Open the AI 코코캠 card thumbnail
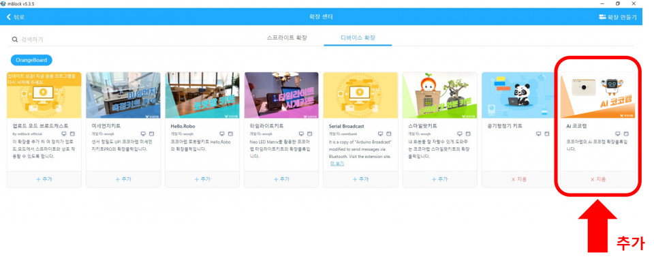Viewport: 654px width, 261px height. click(598, 95)
